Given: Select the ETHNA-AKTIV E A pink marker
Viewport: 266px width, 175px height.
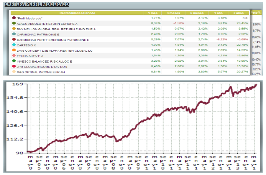Looking at the screenshot, I should 14,56.
